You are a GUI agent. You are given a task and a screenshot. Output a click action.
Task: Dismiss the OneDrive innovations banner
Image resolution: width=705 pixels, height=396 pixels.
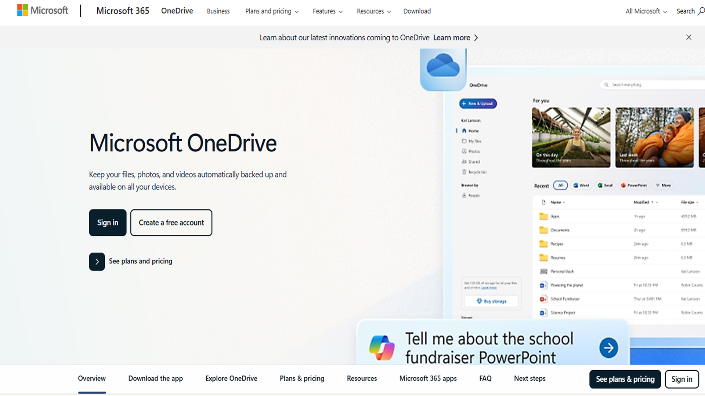[688, 37]
